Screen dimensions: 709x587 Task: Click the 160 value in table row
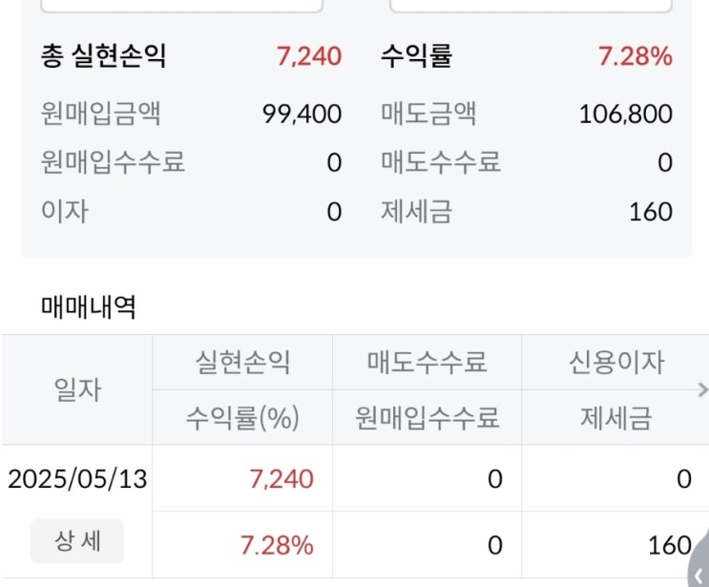click(x=670, y=546)
